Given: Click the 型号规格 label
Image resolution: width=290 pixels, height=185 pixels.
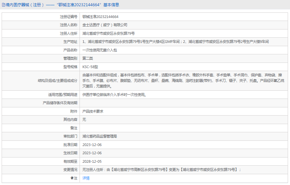Looking at the screenshot, I should pyautogui.click(x=70, y=67).
